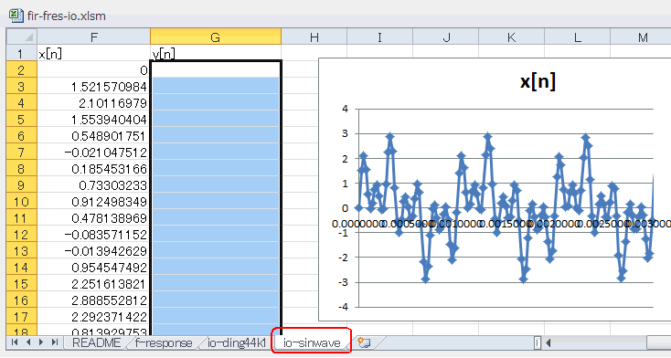This screenshot has width=671, height=358.
Task: Select row 14 header
Action: pos(22,268)
